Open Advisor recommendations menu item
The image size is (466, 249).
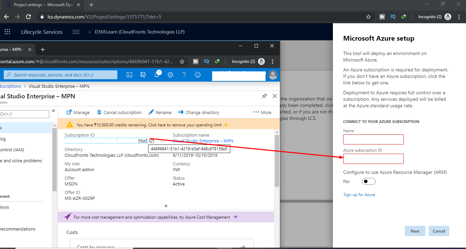(26, 229)
